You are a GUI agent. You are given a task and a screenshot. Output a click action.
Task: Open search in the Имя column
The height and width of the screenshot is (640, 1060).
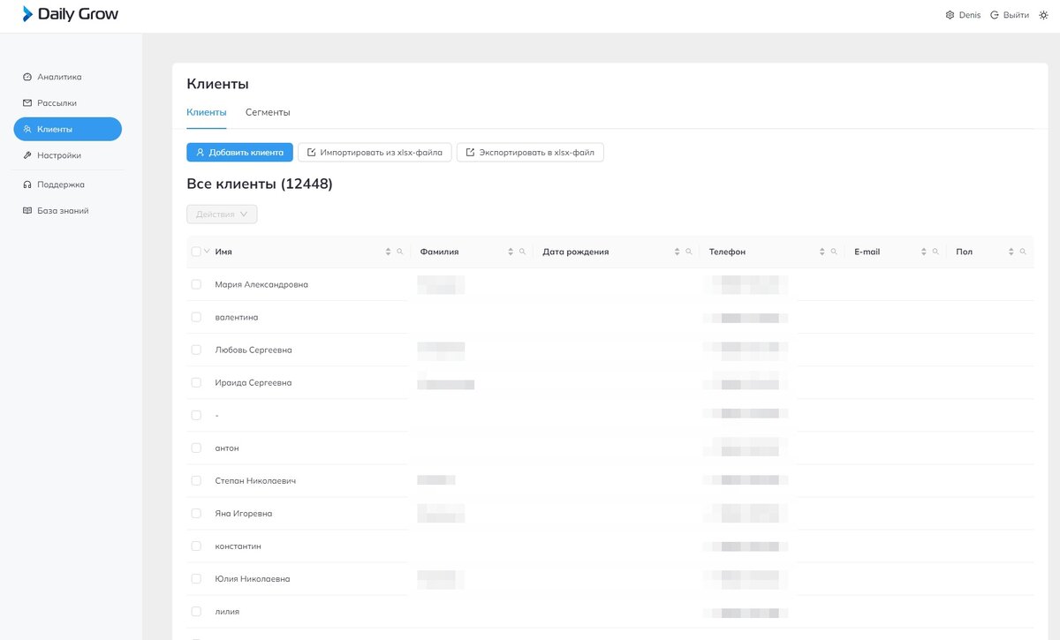[x=400, y=252]
